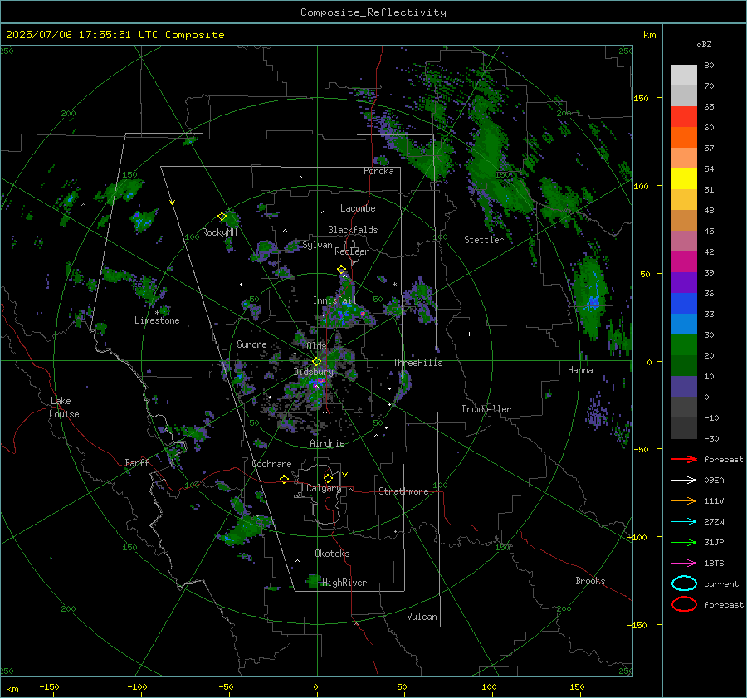Click the green rain cell beside HighRiver
Viewport: 747px width, 698px height.
point(314,580)
